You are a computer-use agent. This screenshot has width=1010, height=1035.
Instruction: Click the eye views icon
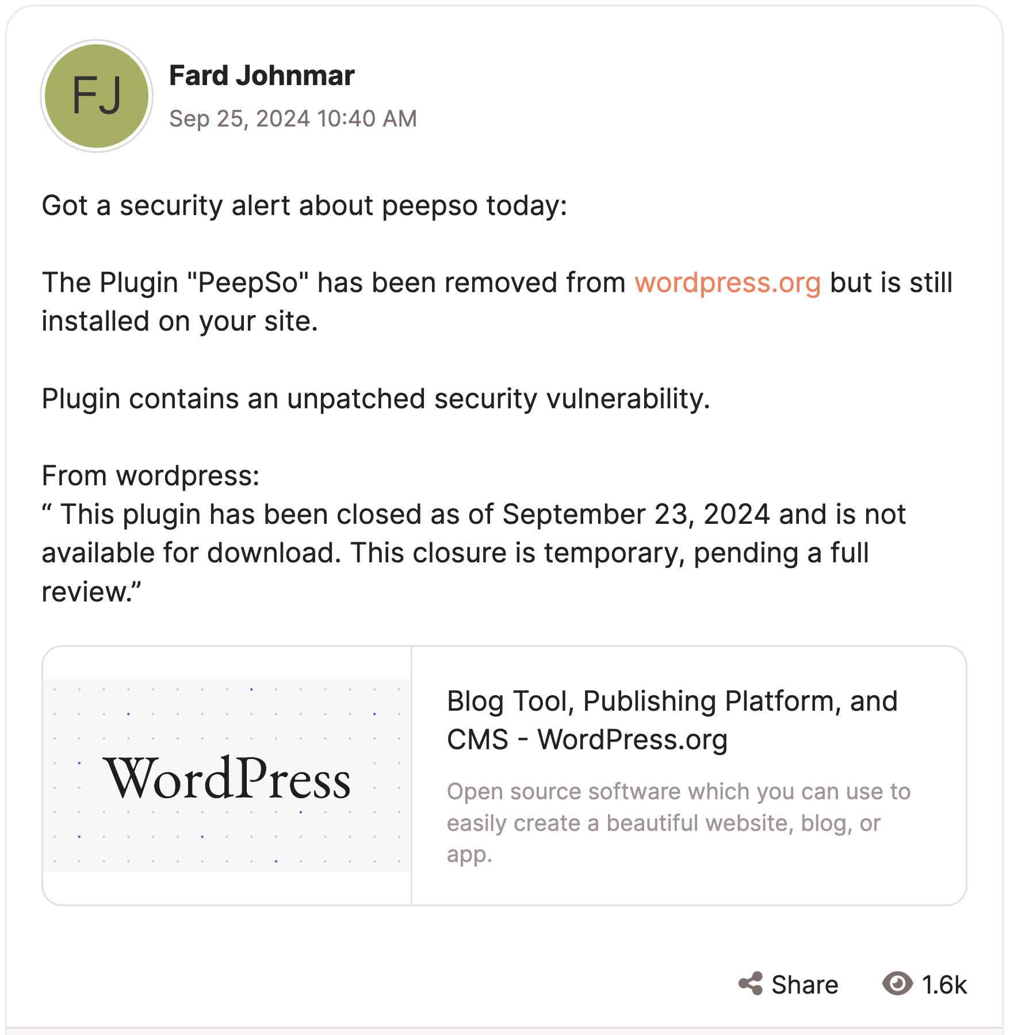point(897,984)
